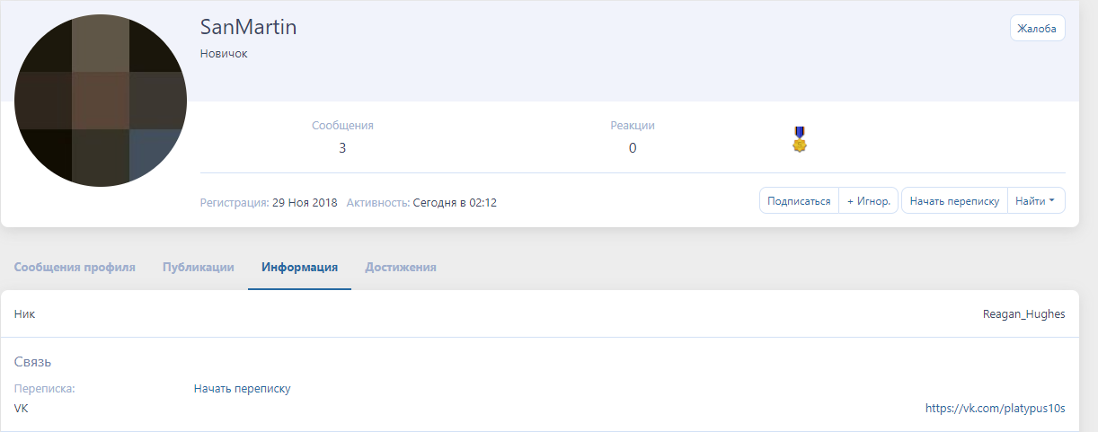Image resolution: width=1098 pixels, height=432 pixels.
Task: Click the Новичок user title
Action: pos(224,54)
